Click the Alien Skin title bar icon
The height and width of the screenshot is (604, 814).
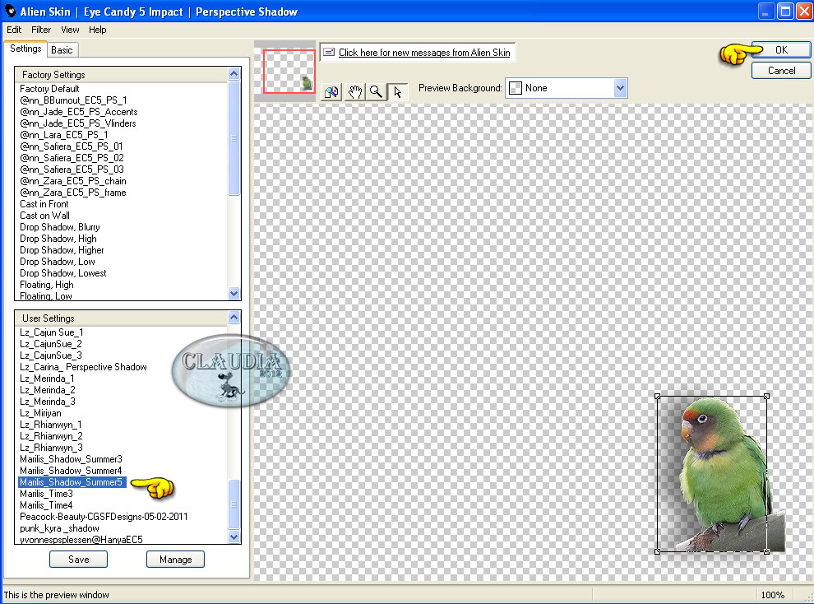coord(11,11)
